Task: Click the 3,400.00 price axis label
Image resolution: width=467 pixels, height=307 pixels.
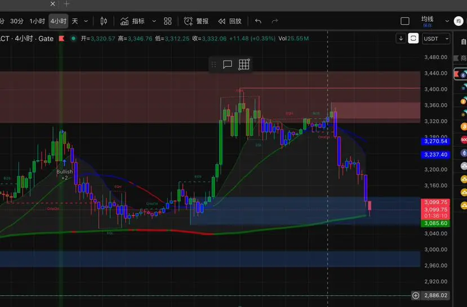Action: click(x=435, y=89)
